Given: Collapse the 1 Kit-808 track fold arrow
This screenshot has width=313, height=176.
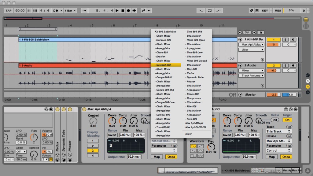Looking at the screenshot, I should point(240,39).
